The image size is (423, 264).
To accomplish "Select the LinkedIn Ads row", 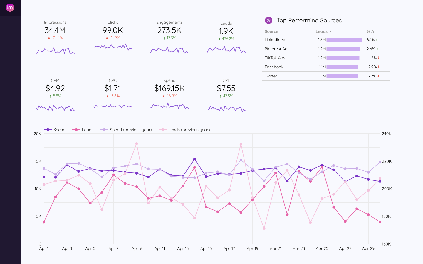I will coord(277,40).
